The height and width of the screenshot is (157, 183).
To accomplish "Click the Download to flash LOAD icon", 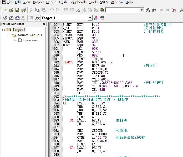I will (31, 18).
